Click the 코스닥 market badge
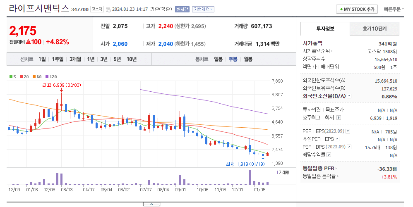This screenshot has width=413, height=207. tap(97, 9)
